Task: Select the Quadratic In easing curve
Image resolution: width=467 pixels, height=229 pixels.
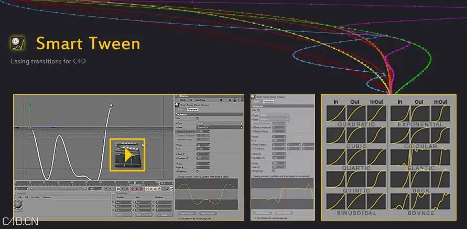Action: [x=335, y=114]
